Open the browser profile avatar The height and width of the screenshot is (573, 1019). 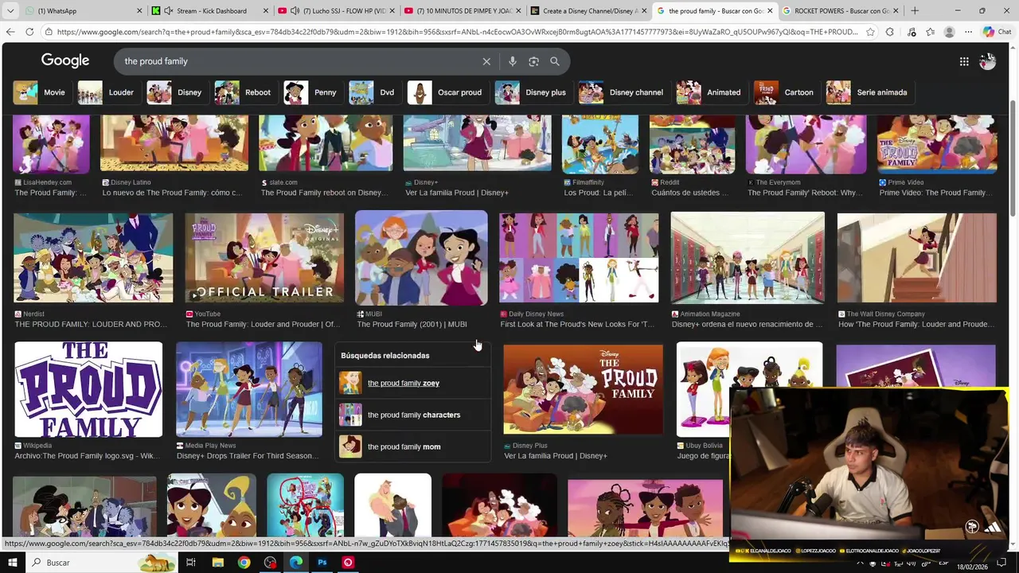click(949, 32)
